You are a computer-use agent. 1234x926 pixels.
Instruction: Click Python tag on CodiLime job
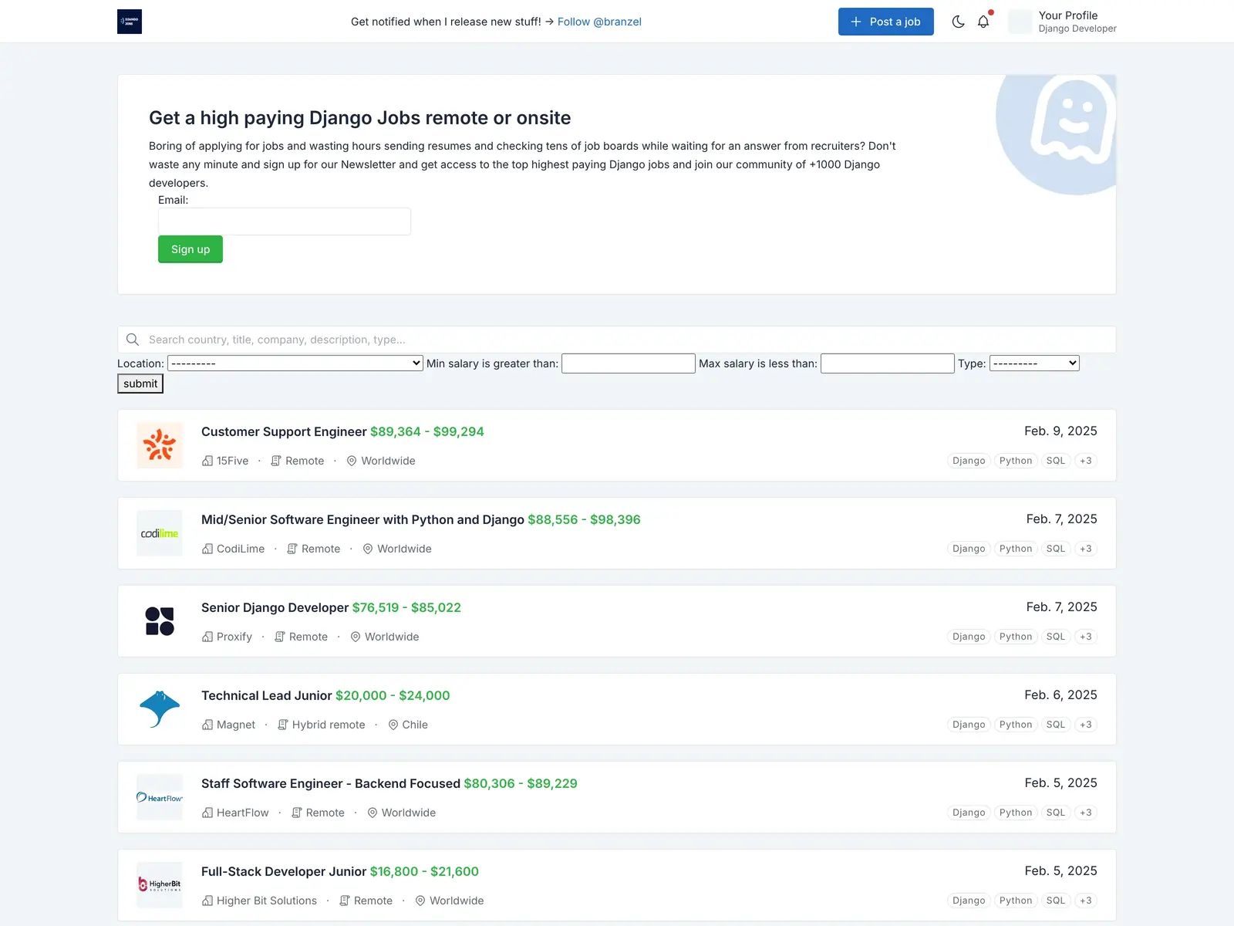point(1016,549)
